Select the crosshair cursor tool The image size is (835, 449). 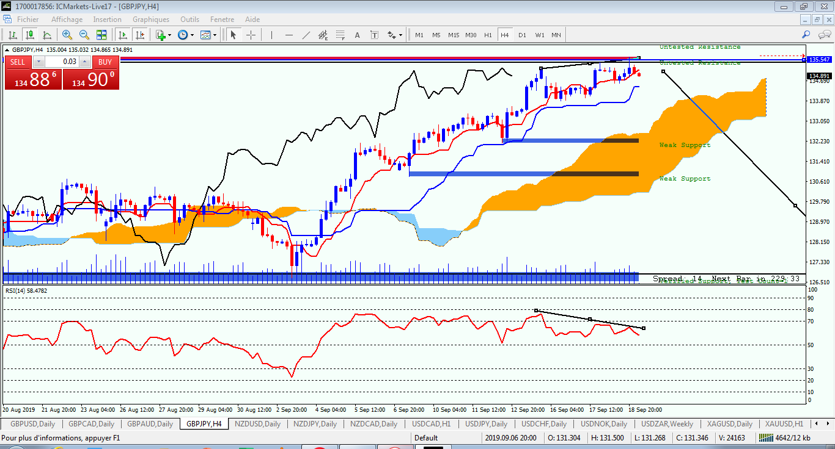point(251,35)
